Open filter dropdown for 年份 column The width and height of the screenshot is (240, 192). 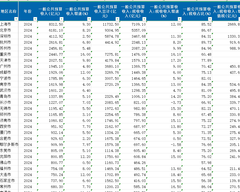(35, 19)
